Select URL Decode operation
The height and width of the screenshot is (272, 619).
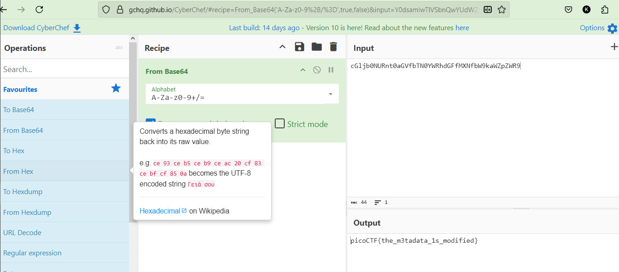[x=22, y=233]
